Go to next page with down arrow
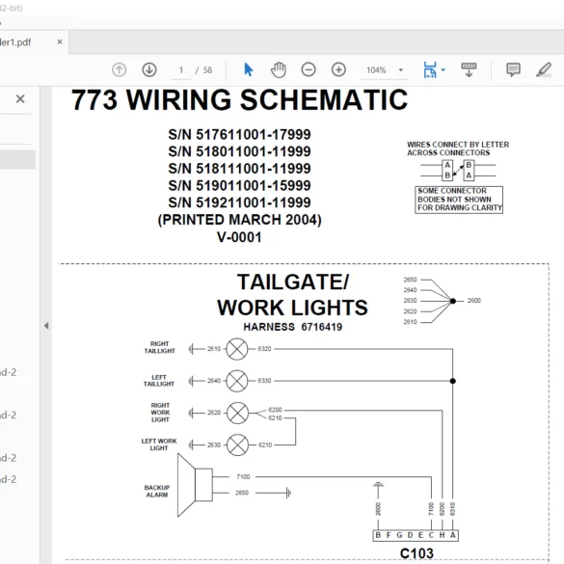564x564 pixels. tap(149, 69)
